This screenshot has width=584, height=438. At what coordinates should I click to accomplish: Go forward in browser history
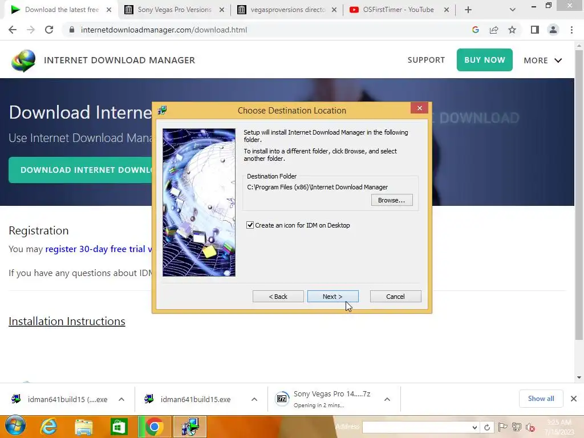pyautogui.click(x=31, y=30)
